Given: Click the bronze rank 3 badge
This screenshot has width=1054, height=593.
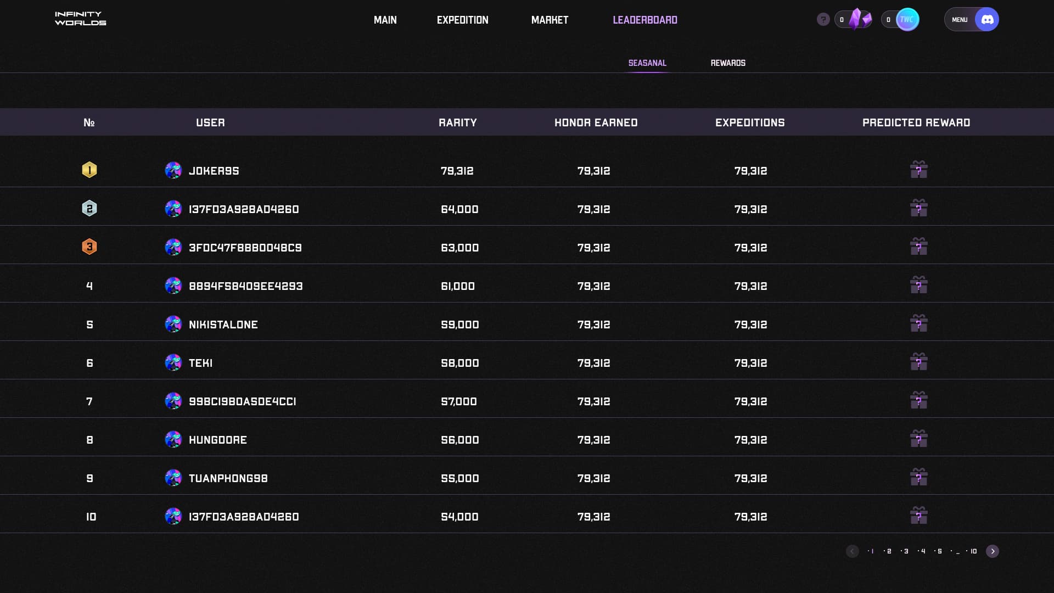Looking at the screenshot, I should [89, 247].
